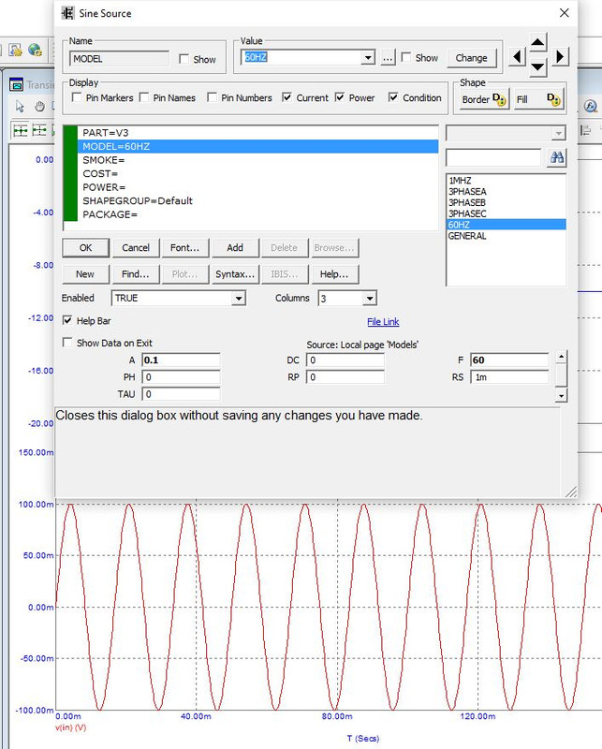The width and height of the screenshot is (602, 749).
Task: Uncheck the Condition display checkbox
Action: click(392, 97)
